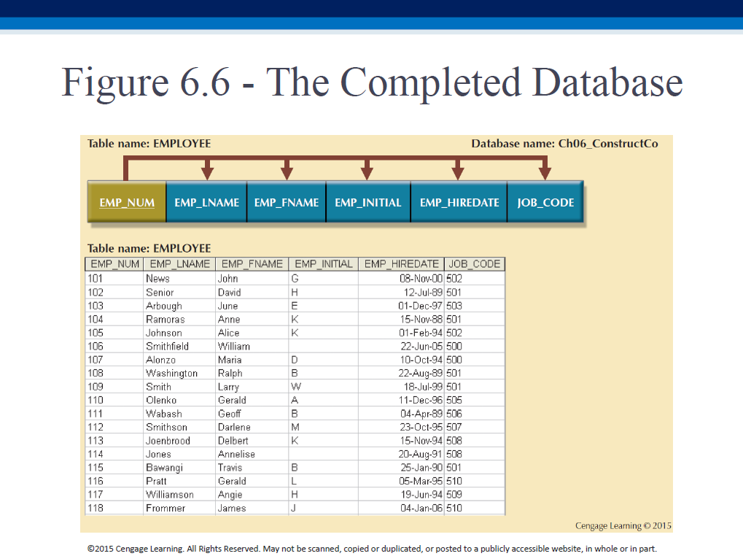Select the cell with employee number 101
The width and height of the screenshot is (743, 556).
pos(114,278)
